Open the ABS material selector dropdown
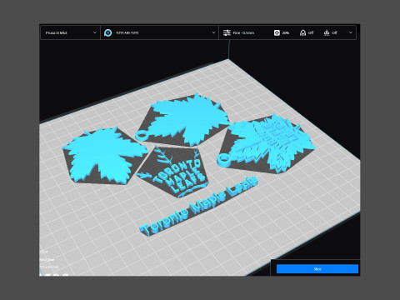Screen dimensions: 400x300 tap(159, 32)
